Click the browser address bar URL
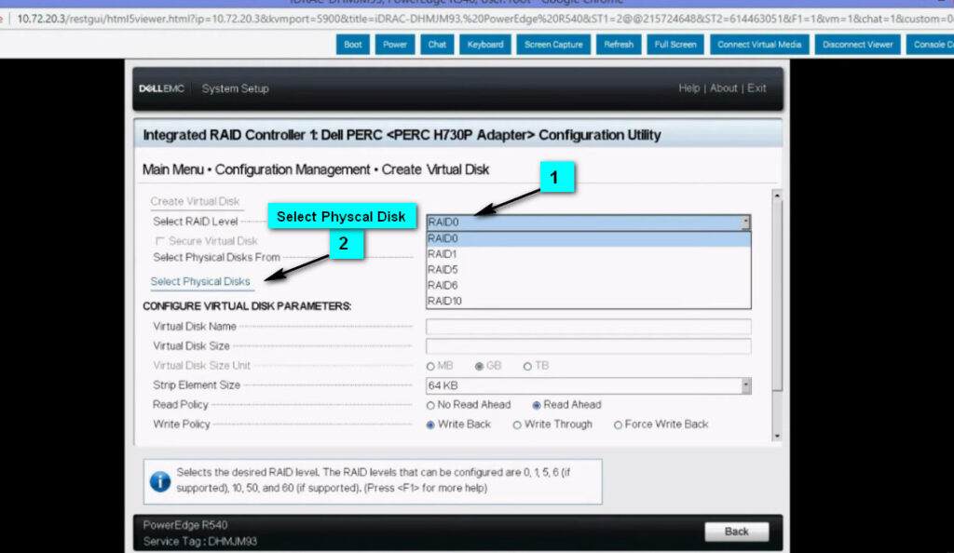Screen dimensions: 954x553 coord(484,19)
